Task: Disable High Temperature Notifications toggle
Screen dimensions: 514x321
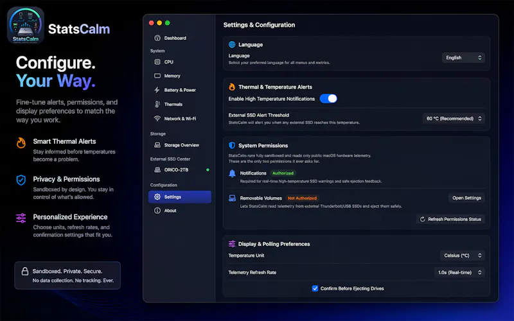Action: point(328,99)
